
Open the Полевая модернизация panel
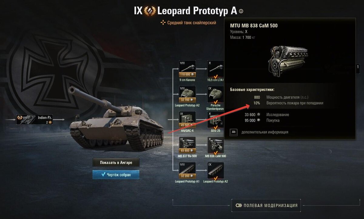coord(266,205)
